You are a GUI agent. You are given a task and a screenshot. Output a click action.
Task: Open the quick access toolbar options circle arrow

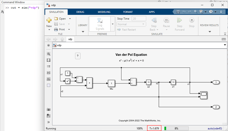(x=221, y=12)
